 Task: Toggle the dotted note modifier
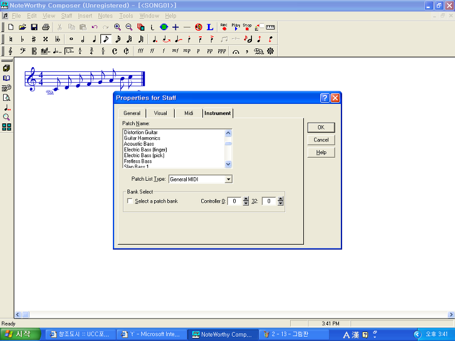pyautogui.click(x=155, y=39)
